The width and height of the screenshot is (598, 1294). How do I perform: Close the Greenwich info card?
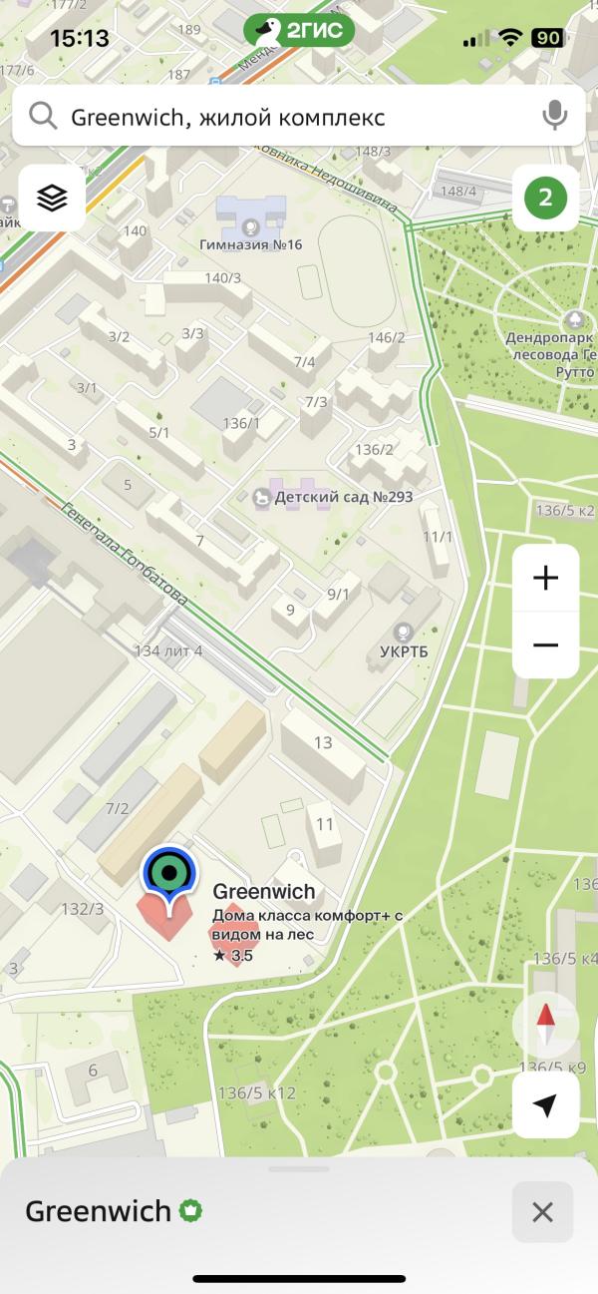pyautogui.click(x=542, y=1212)
